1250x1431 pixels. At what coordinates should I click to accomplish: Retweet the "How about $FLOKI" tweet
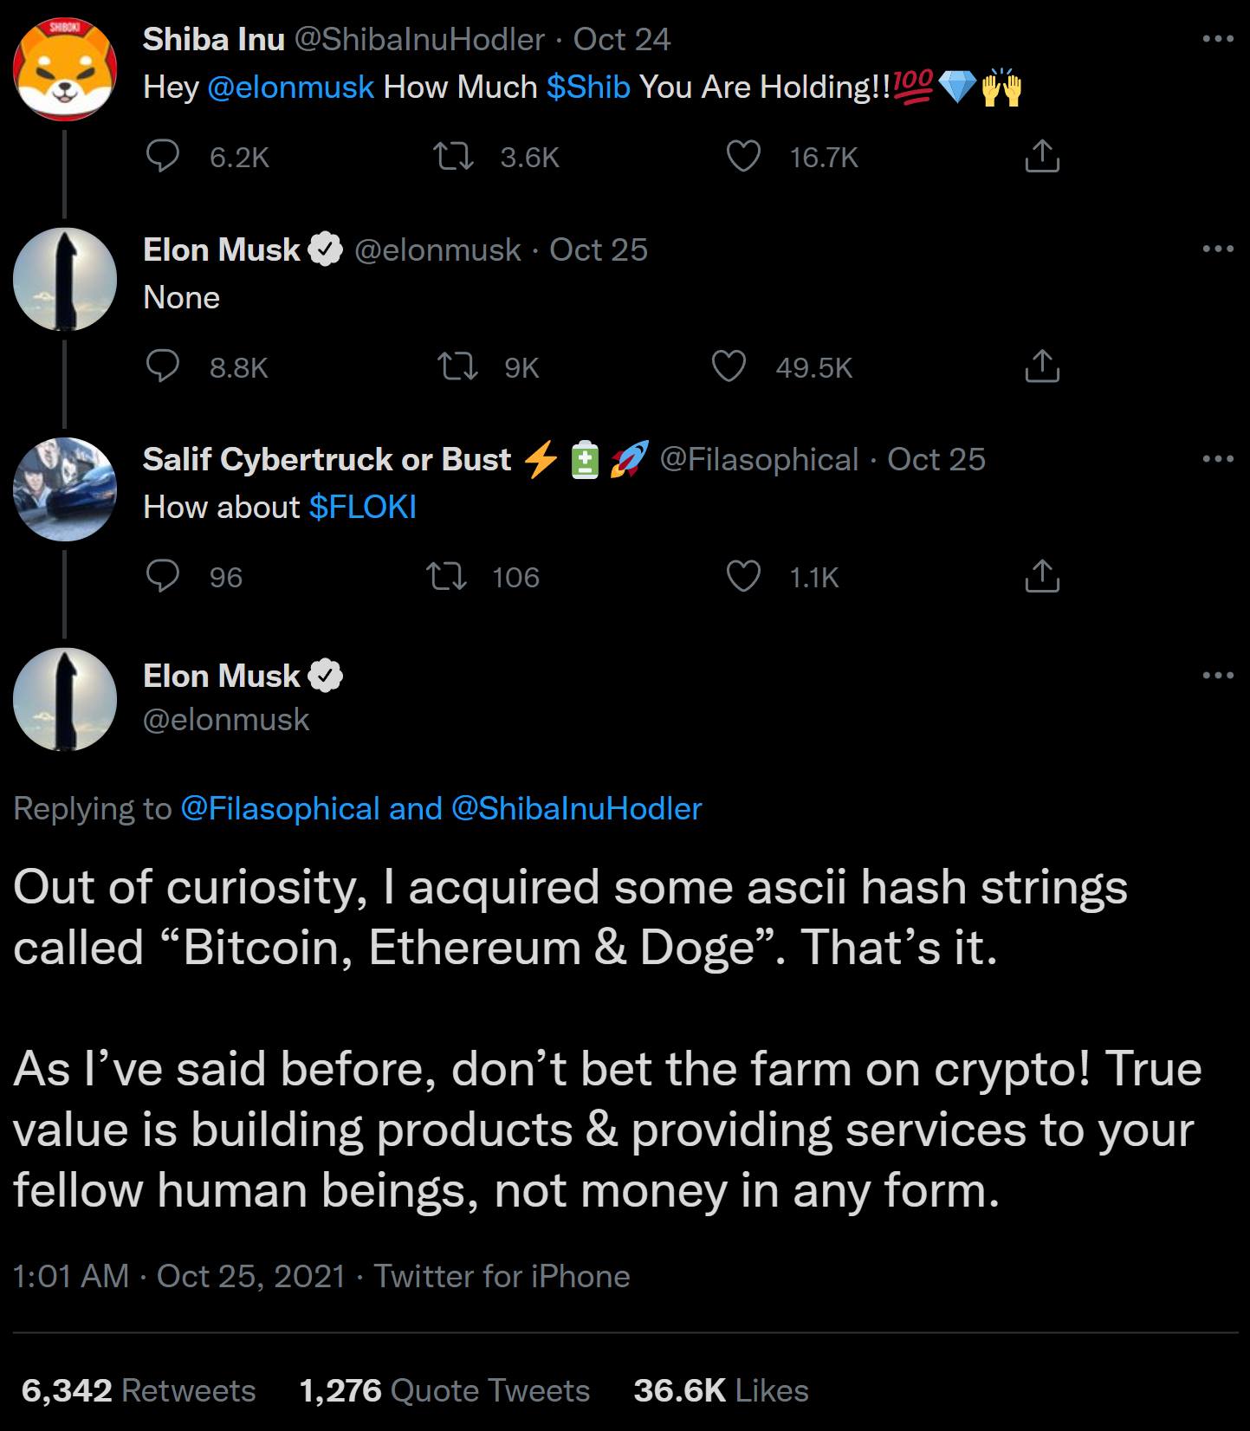click(x=449, y=577)
